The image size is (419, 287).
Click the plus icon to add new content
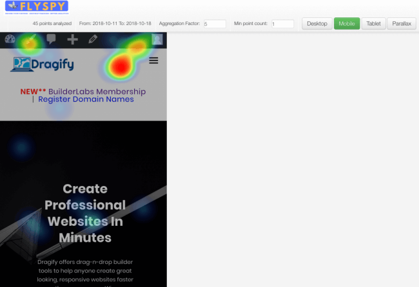pos(72,39)
